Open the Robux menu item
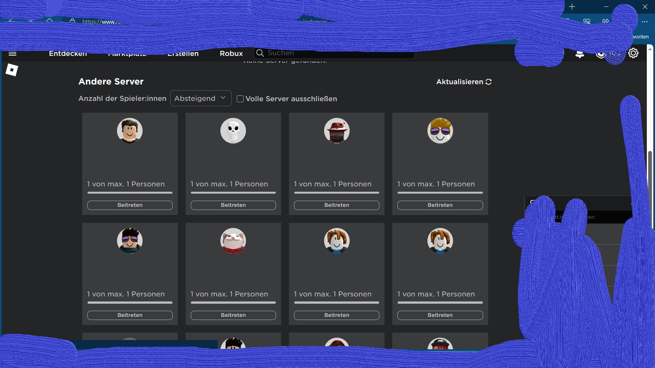 click(x=231, y=53)
